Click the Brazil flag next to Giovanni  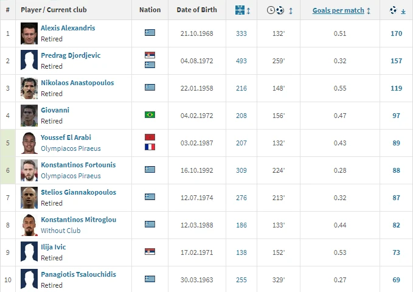150,114
